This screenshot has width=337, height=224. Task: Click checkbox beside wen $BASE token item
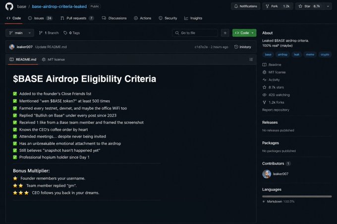15,101
